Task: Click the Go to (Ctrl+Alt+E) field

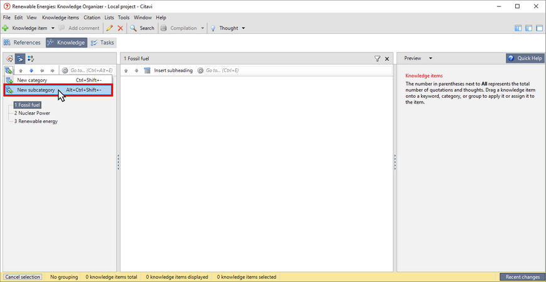Action: tap(92, 71)
